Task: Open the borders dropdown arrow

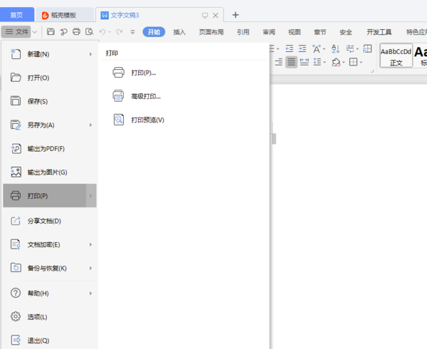Action: click(361, 63)
